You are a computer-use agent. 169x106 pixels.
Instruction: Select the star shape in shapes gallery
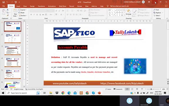click(122, 15)
